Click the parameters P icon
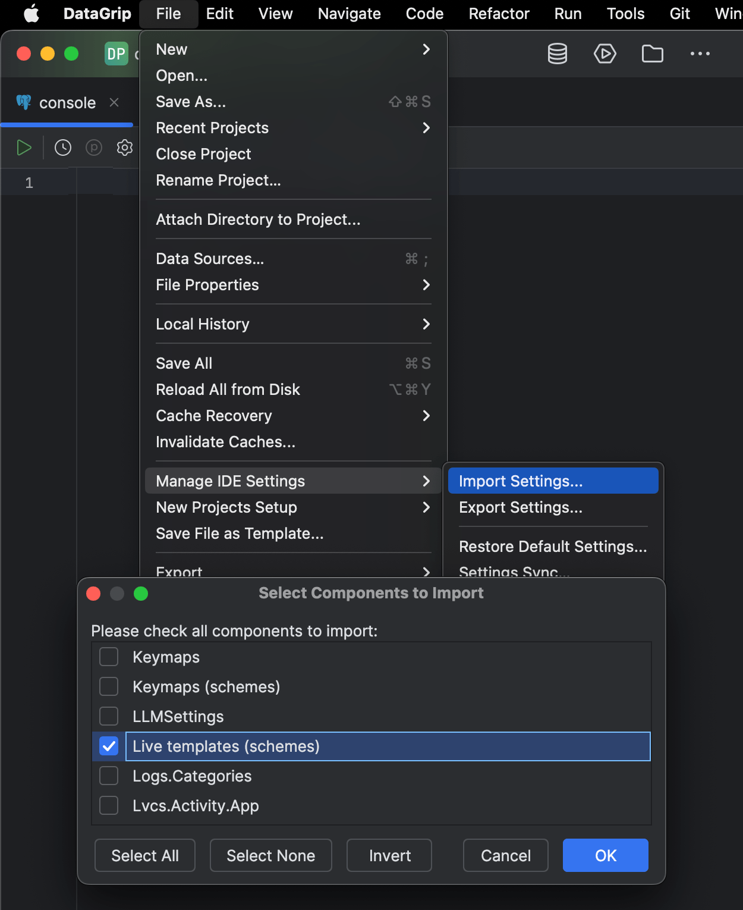Image resolution: width=743 pixels, height=910 pixels. coord(94,148)
